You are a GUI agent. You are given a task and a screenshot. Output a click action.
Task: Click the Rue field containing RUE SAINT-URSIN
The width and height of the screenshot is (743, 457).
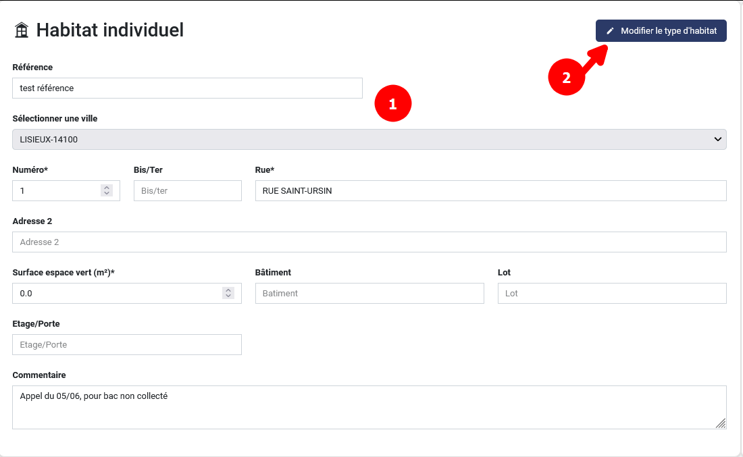490,191
